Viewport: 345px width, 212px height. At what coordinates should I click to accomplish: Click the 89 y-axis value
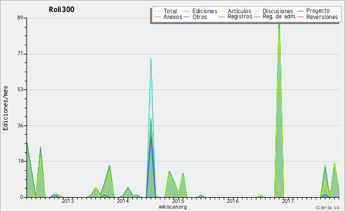click(21, 18)
